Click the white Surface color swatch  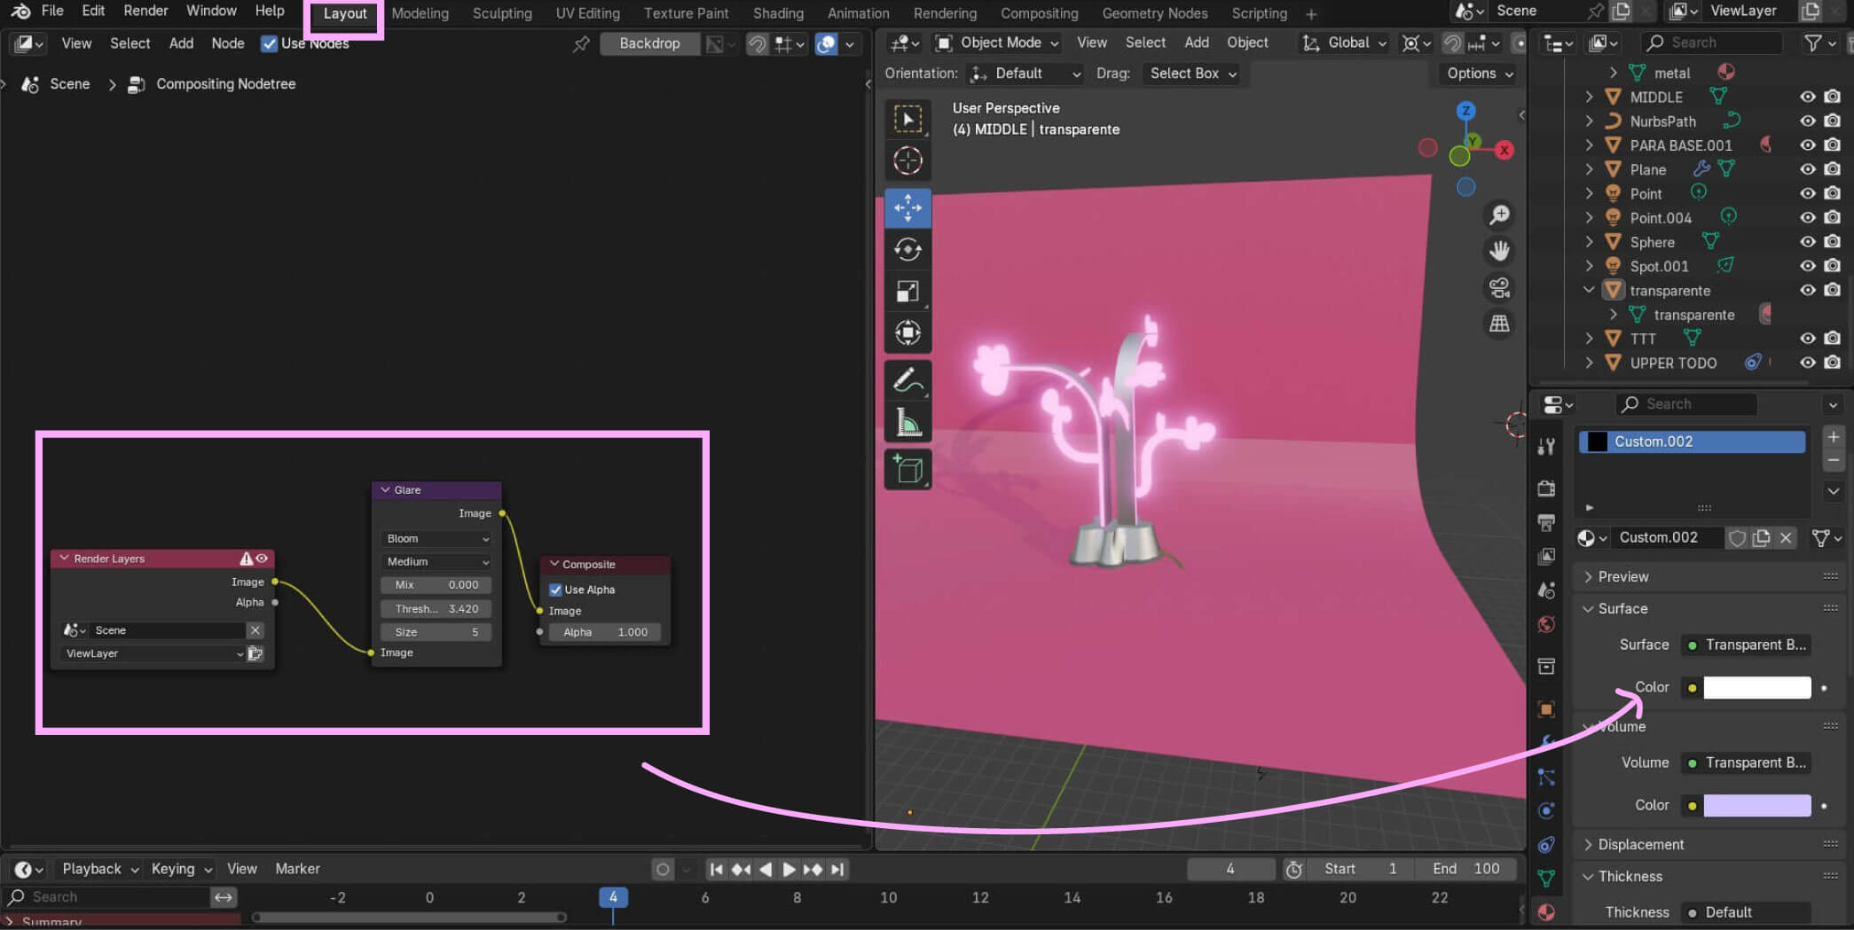click(x=1756, y=687)
